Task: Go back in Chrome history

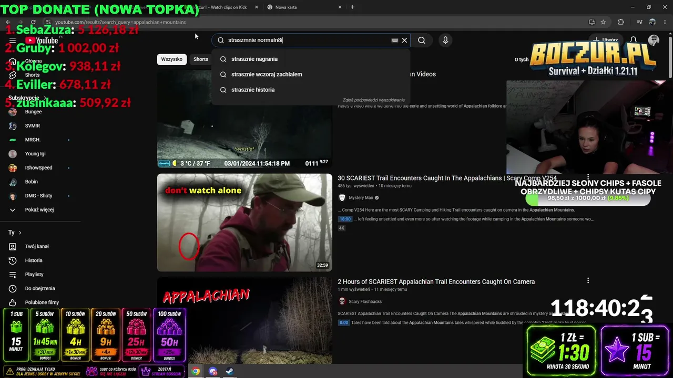Action: click(8, 22)
